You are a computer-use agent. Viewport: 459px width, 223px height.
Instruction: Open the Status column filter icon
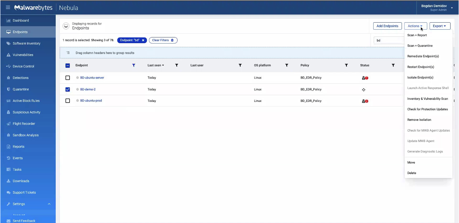tap(393, 65)
